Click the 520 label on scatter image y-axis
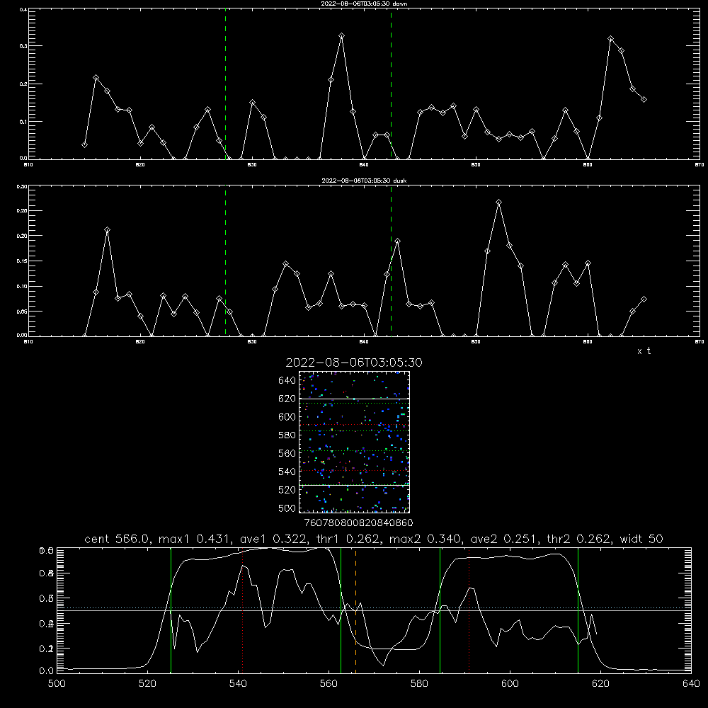Image resolution: width=708 pixels, height=708 pixels. pyautogui.click(x=287, y=490)
